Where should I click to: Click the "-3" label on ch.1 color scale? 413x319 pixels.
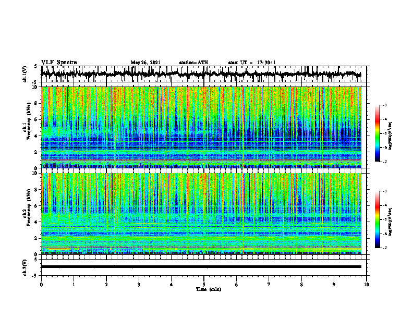pyautogui.click(x=385, y=105)
